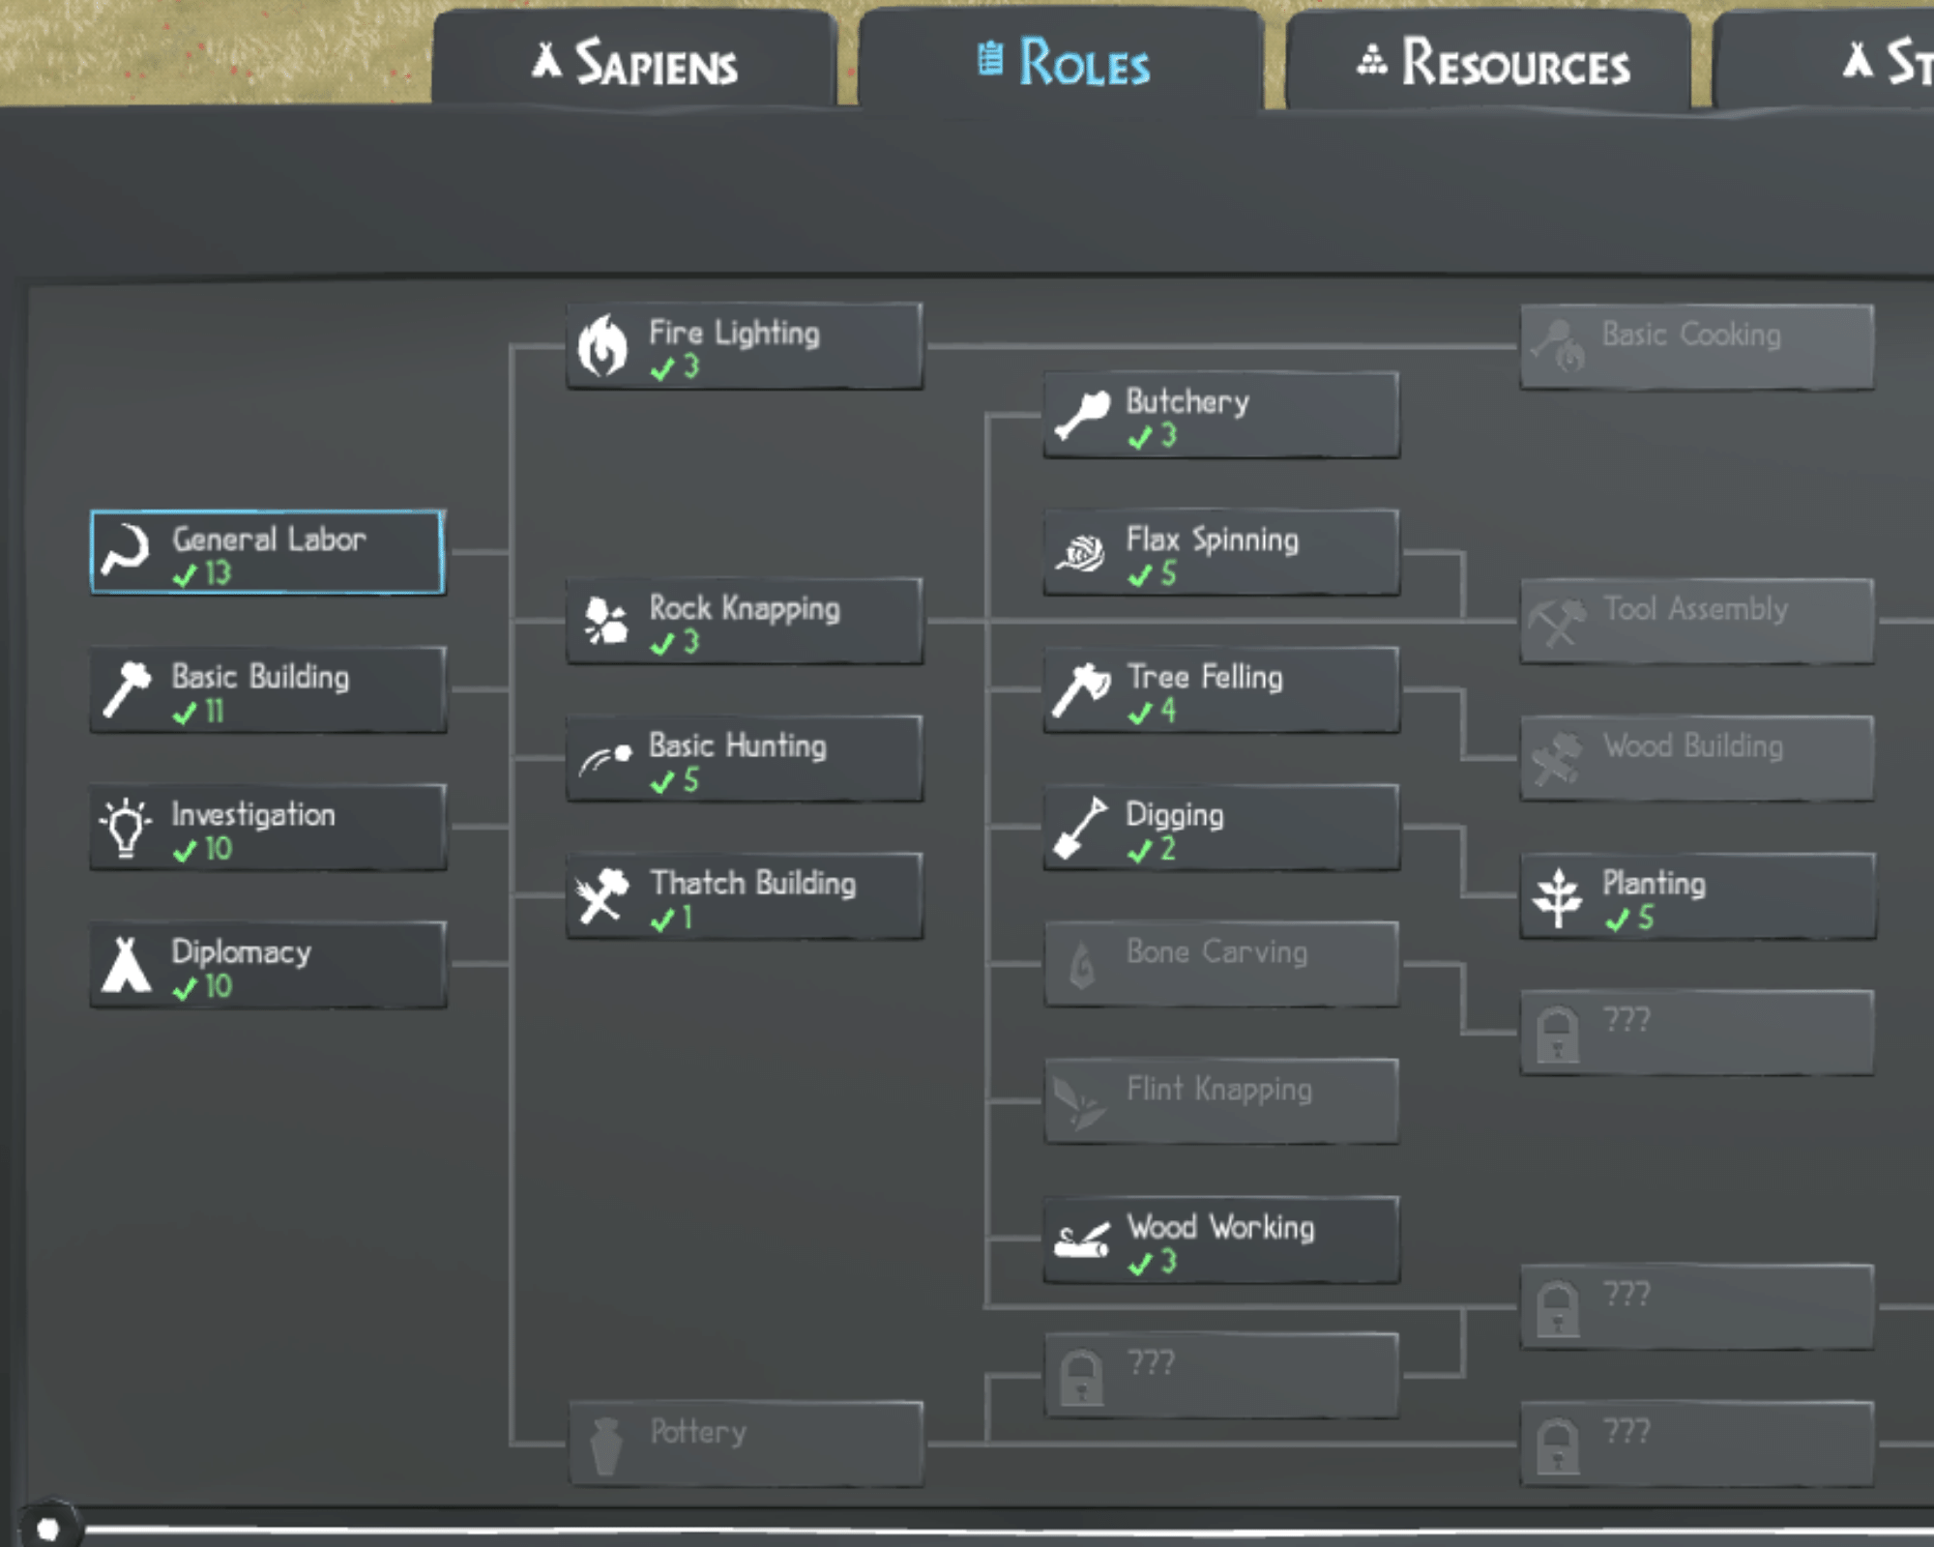The width and height of the screenshot is (1934, 1547).
Task: Click the Planting label
Action: (1654, 883)
